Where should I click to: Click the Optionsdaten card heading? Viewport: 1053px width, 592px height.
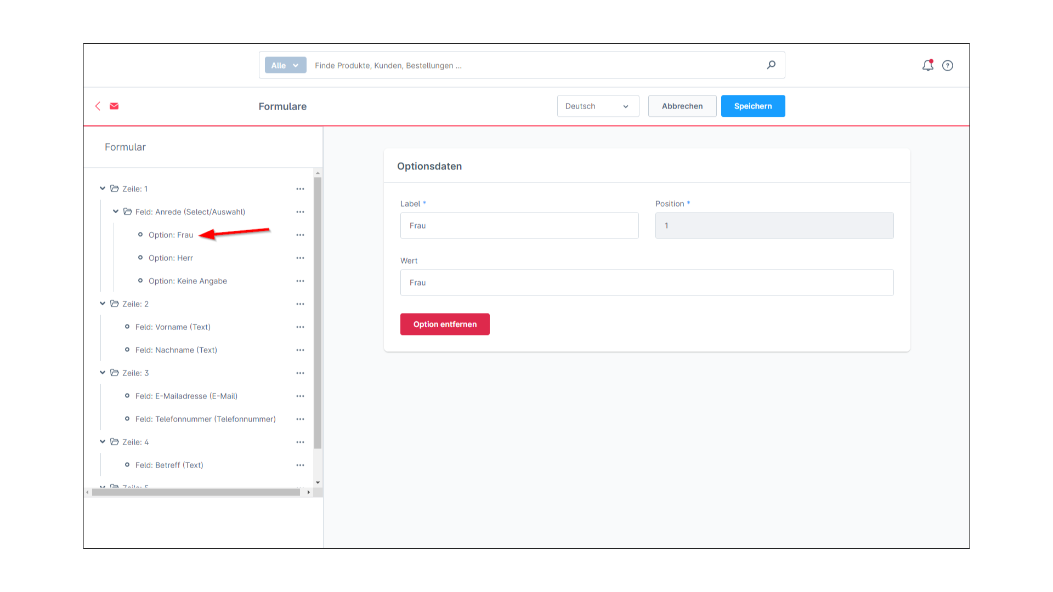(429, 166)
